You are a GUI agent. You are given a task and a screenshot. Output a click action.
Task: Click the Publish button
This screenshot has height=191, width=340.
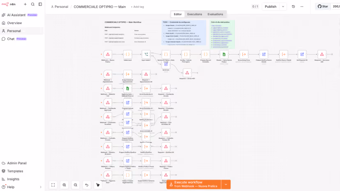click(271, 7)
